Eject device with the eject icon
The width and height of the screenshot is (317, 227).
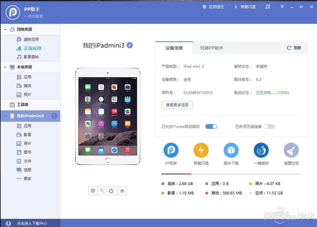pyautogui.click(x=122, y=191)
